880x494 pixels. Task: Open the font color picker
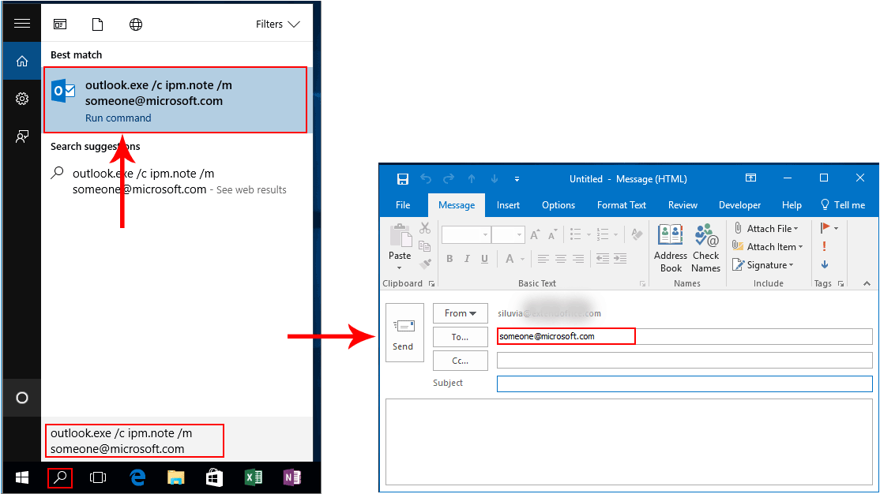pos(521,259)
